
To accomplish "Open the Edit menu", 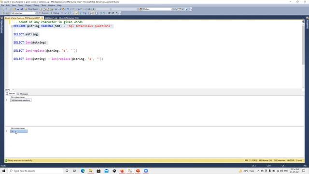I will click(x=8, y=5).
